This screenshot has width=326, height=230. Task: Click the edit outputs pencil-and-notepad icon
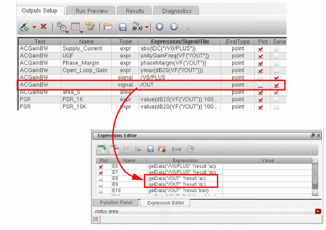(x=90, y=26)
